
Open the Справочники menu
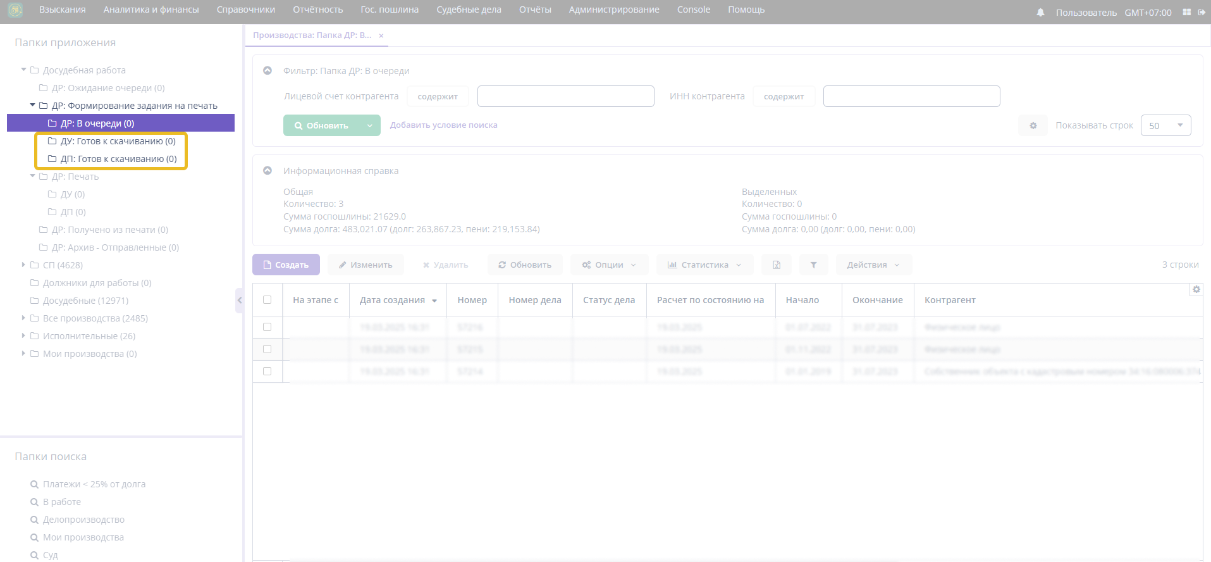245,9
